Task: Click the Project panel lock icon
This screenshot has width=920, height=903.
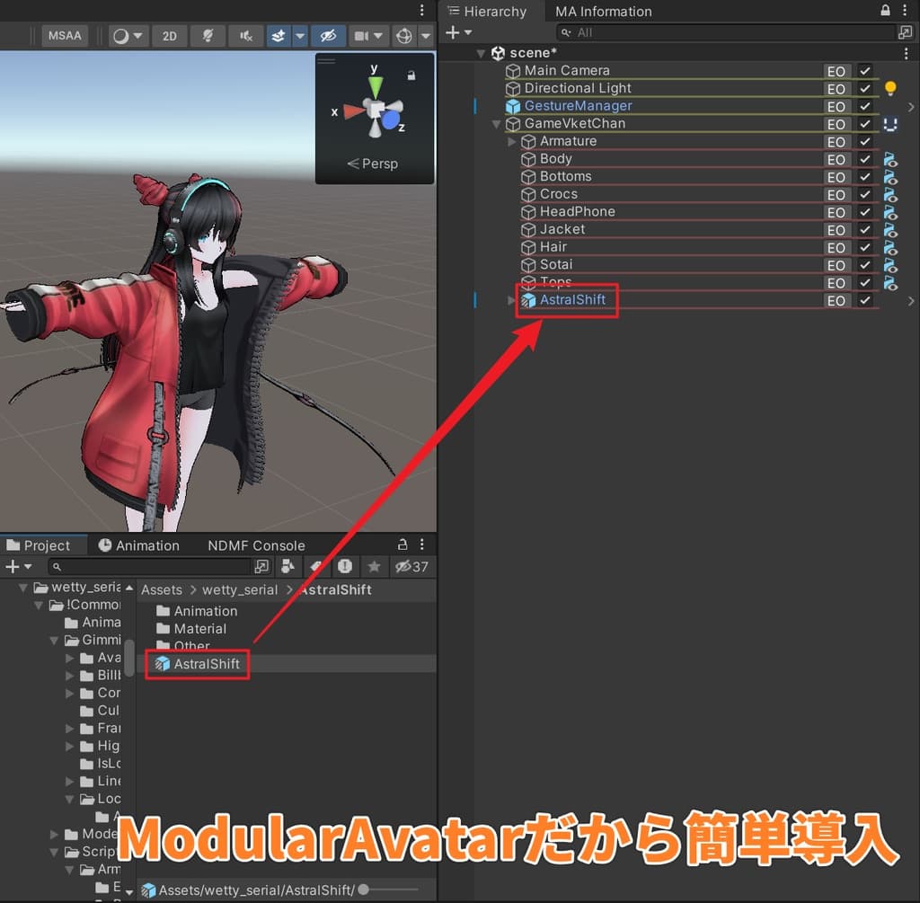Action: coord(402,544)
